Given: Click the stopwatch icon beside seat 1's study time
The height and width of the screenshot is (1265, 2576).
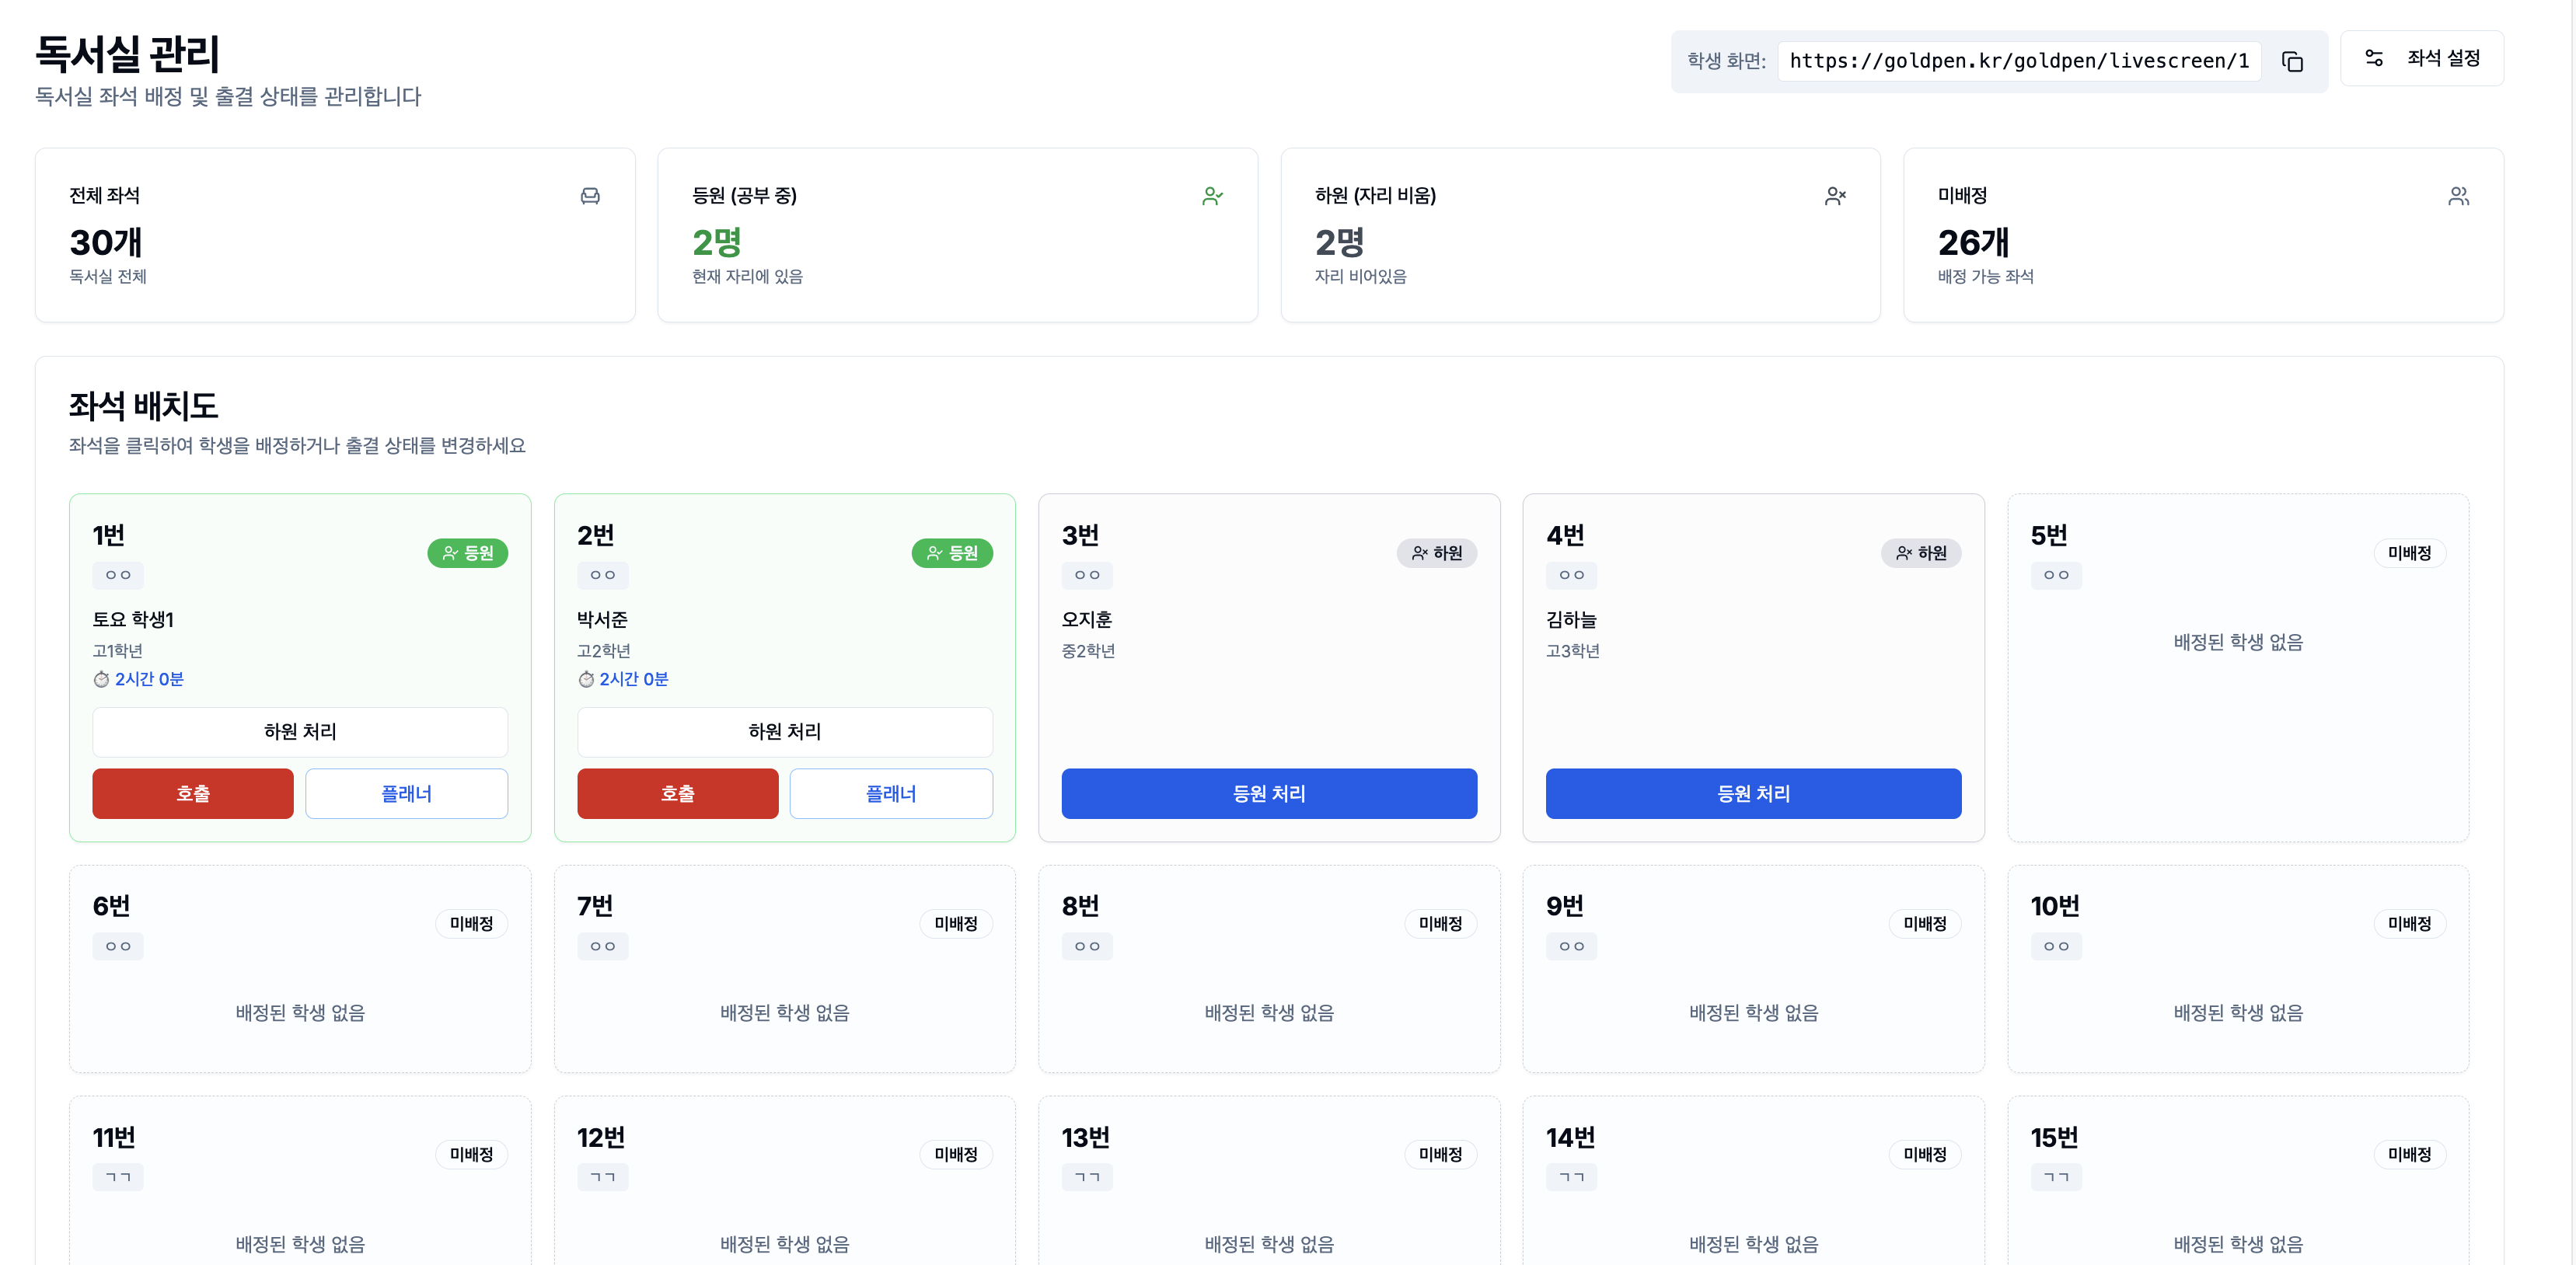Looking at the screenshot, I should click(100, 679).
